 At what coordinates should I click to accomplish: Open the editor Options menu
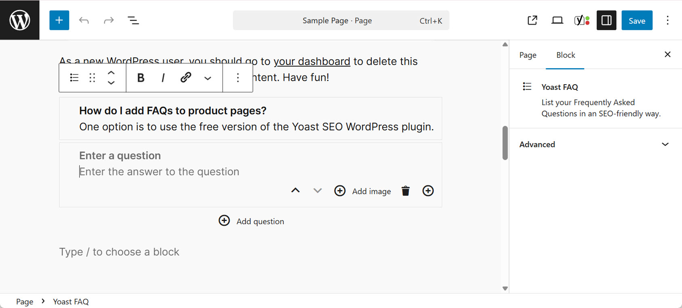667,20
